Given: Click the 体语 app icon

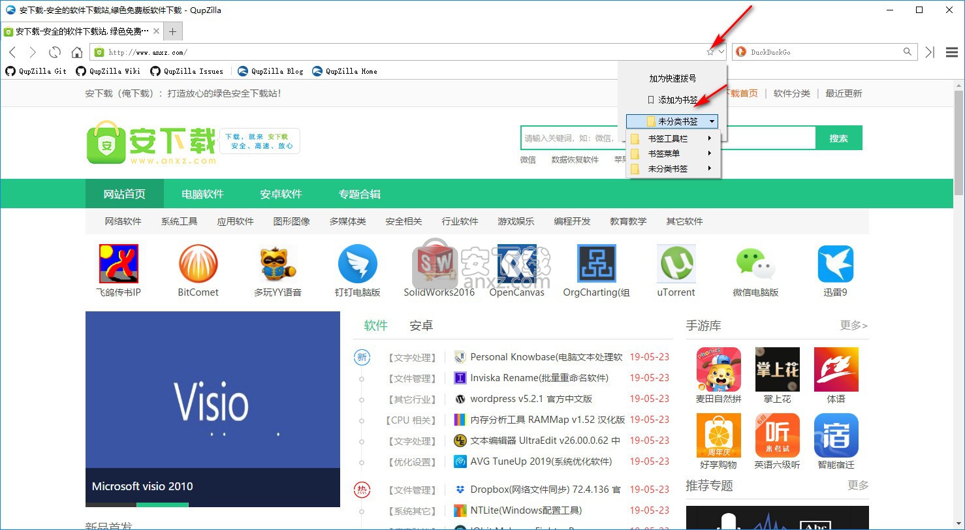Looking at the screenshot, I should coord(836,369).
